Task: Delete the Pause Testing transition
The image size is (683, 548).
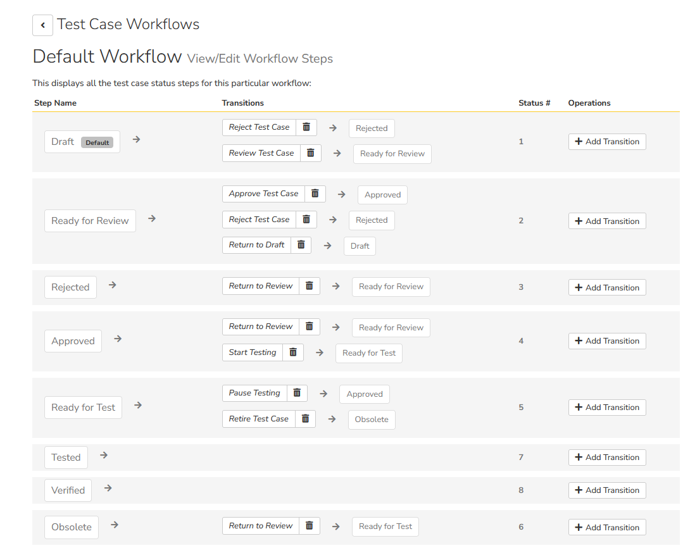Action: [297, 393]
